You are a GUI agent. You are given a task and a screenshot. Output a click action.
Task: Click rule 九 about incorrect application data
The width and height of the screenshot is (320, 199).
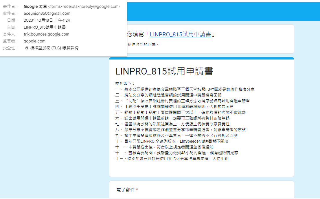click(x=176, y=135)
